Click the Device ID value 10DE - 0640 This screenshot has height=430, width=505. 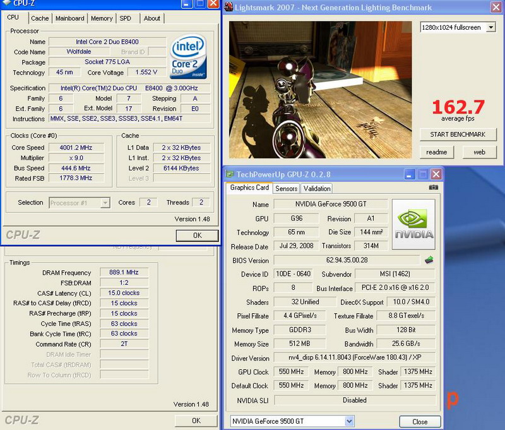pyautogui.click(x=293, y=274)
